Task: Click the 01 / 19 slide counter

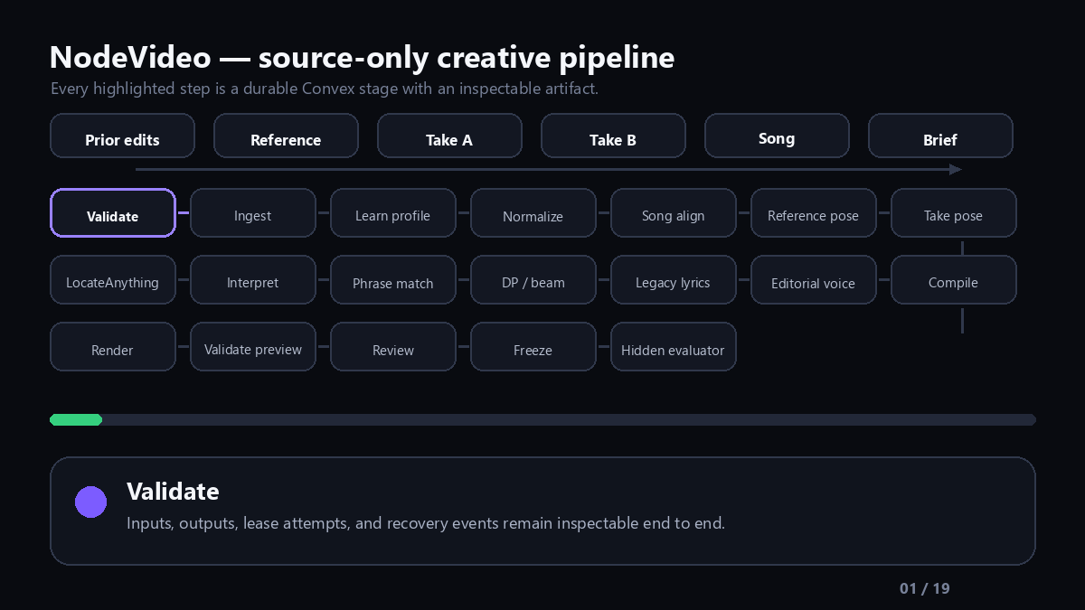Action: pos(924,589)
